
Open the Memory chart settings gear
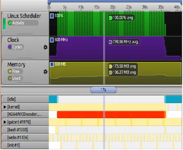46,72
